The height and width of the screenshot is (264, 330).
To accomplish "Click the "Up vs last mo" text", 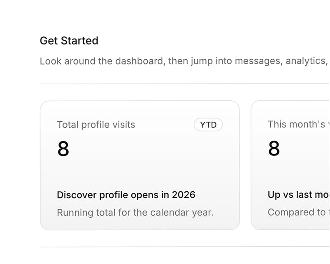I will pyautogui.click(x=298, y=195).
